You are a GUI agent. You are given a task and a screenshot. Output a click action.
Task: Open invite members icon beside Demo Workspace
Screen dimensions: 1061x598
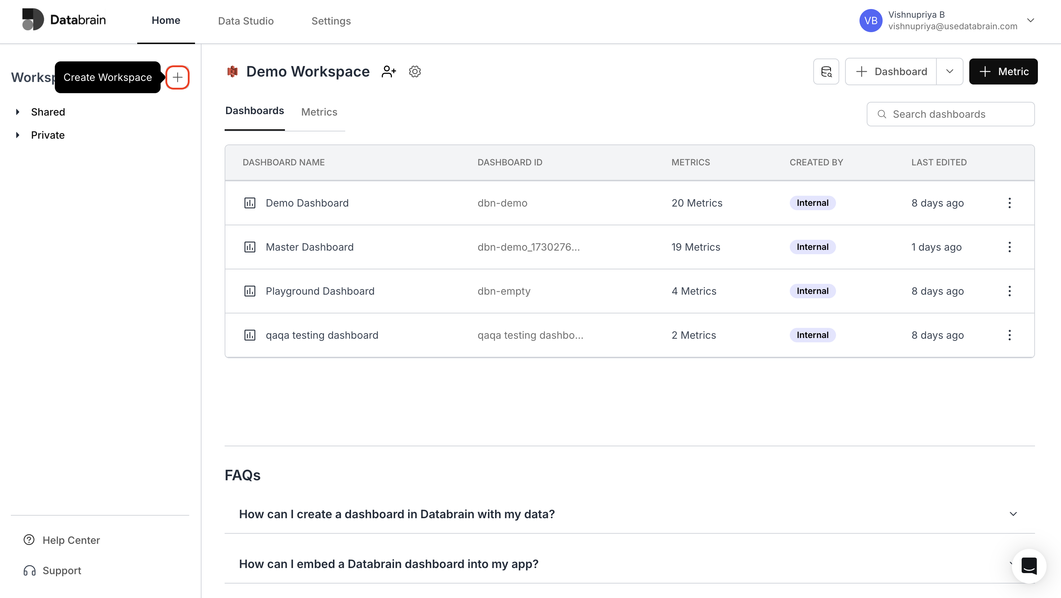point(389,71)
